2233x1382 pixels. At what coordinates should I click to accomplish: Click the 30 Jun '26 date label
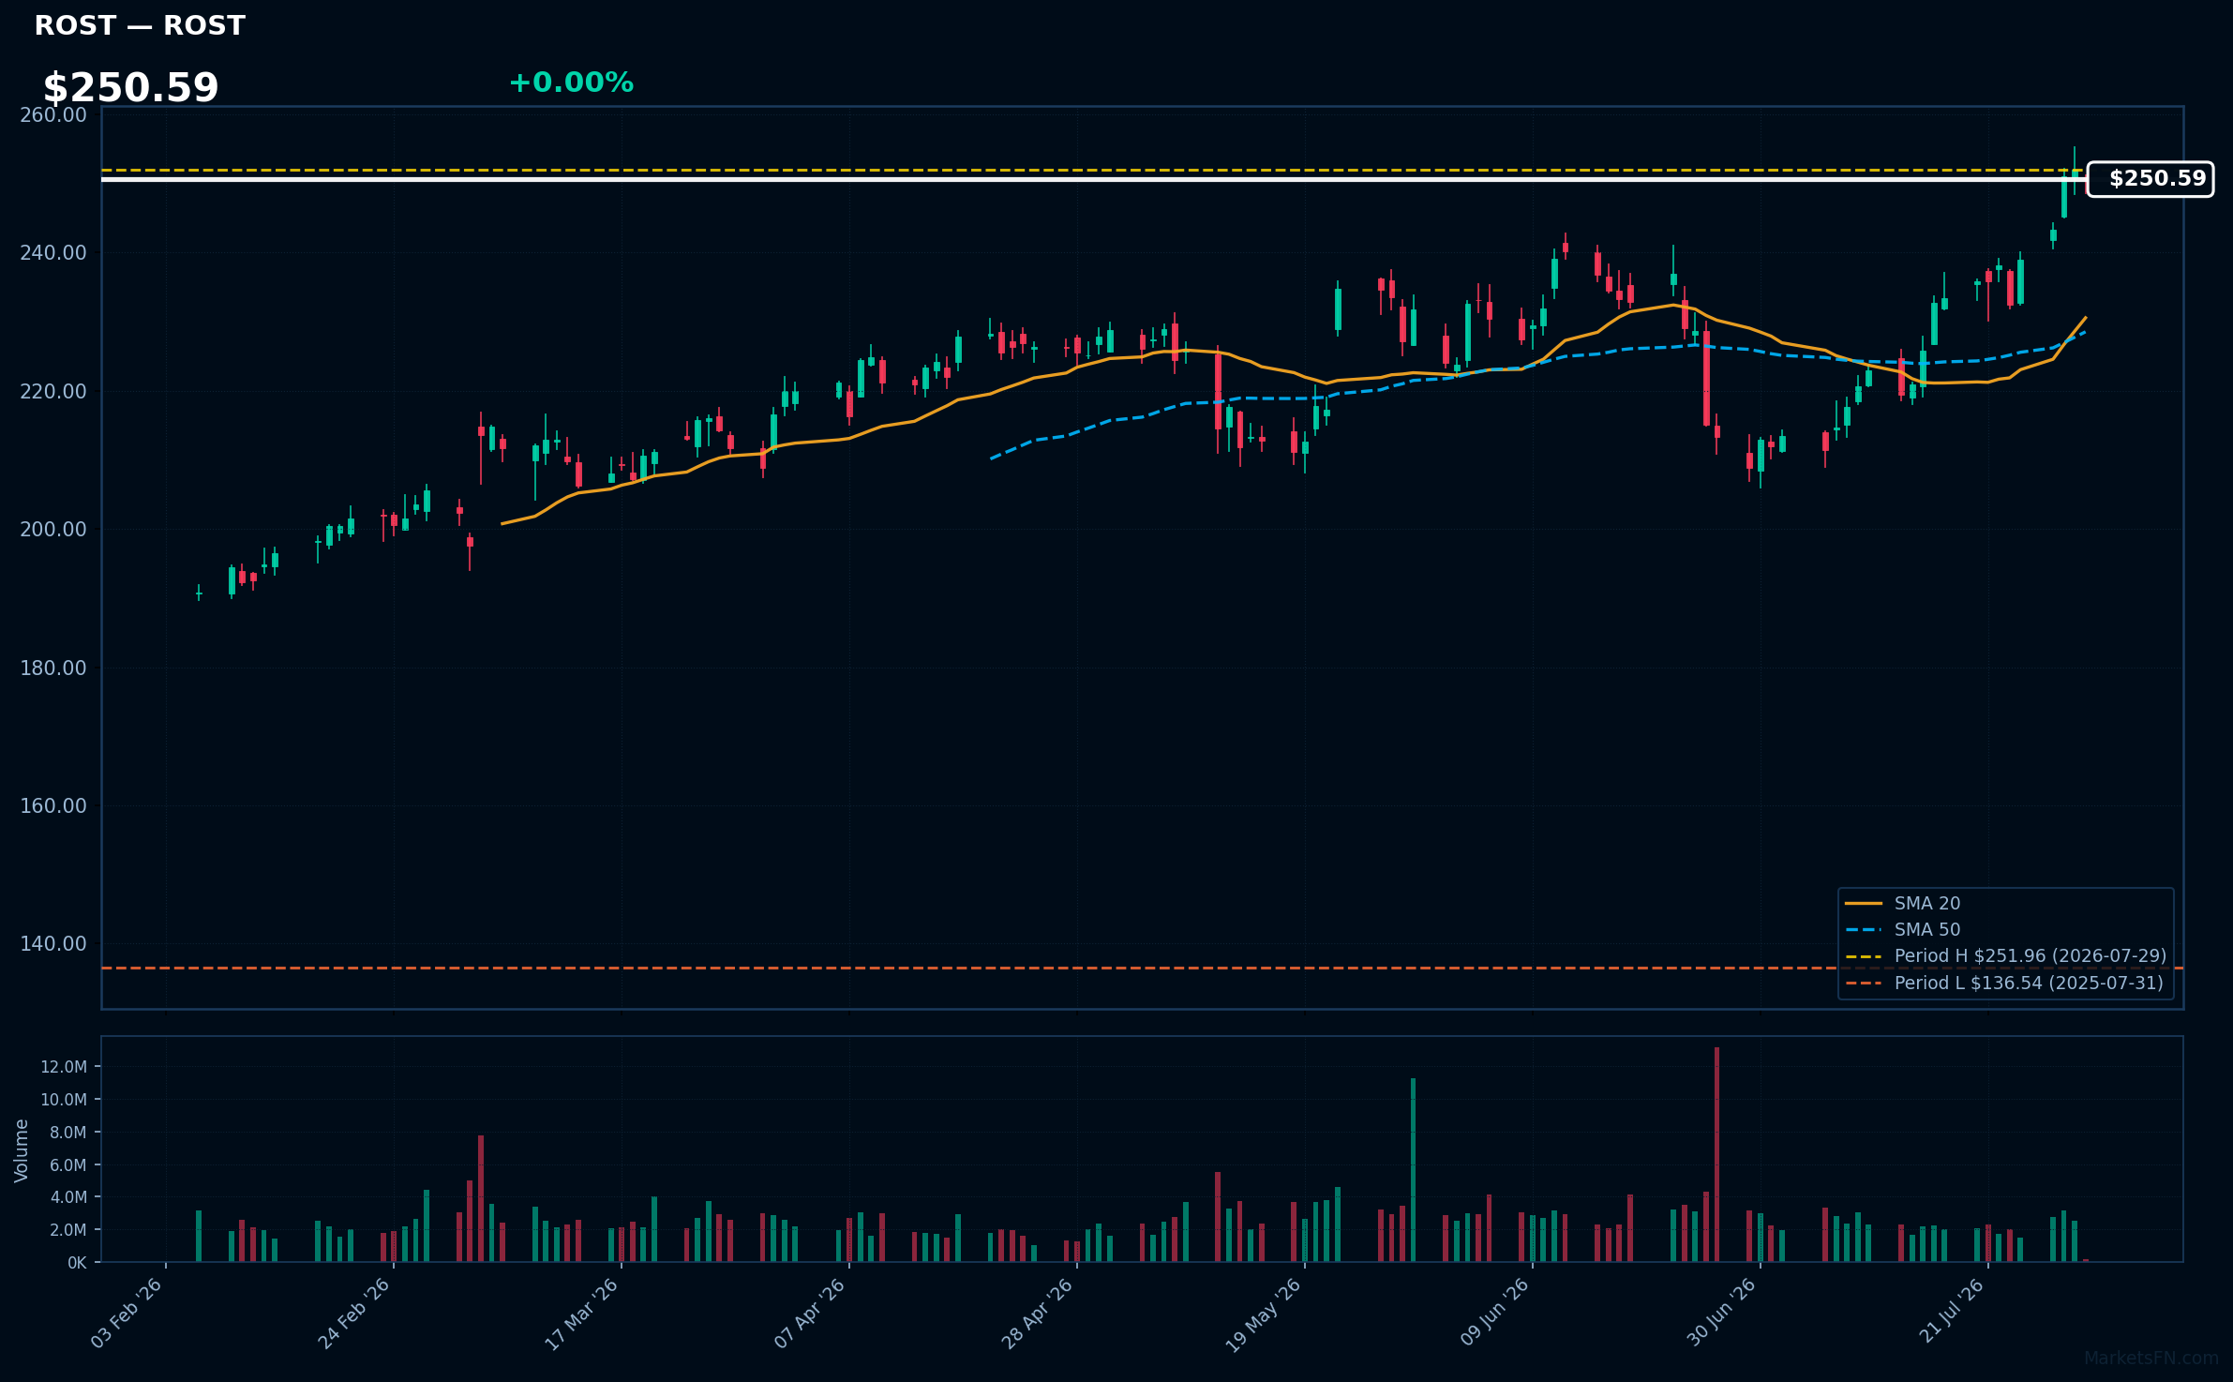(x=1721, y=1313)
